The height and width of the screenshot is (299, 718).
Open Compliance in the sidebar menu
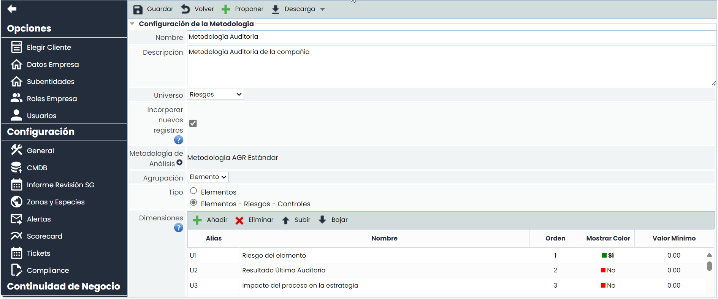pos(48,271)
